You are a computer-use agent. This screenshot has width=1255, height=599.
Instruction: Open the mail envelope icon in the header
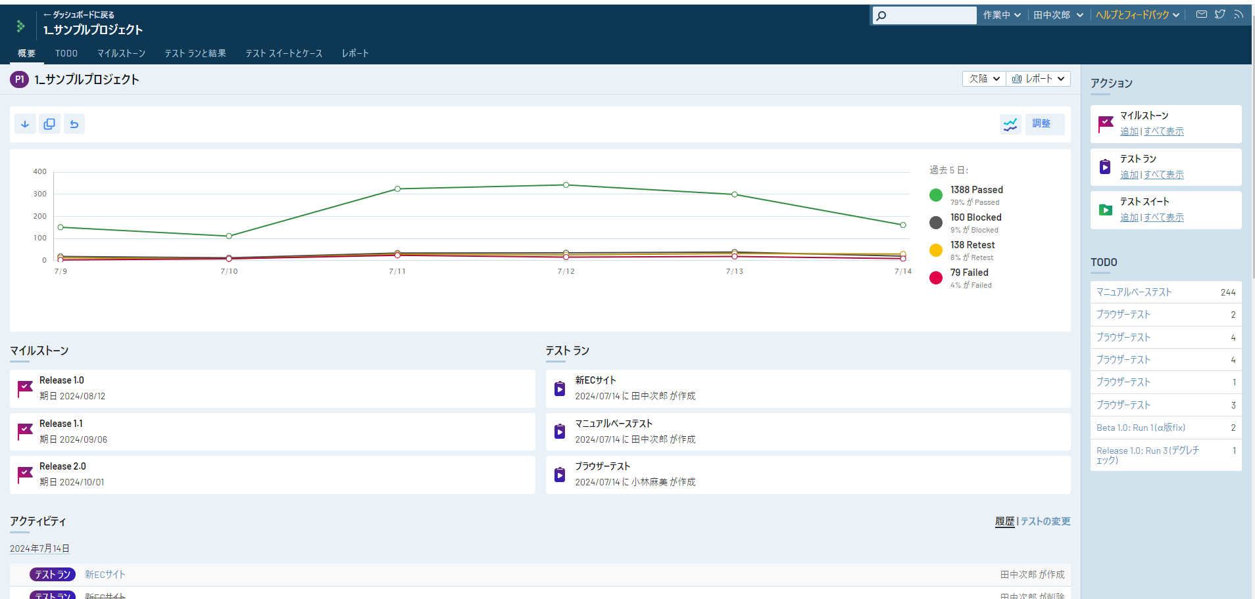[x=1202, y=14]
